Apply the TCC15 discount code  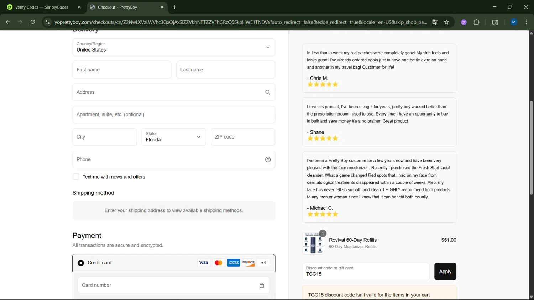pyautogui.click(x=445, y=272)
